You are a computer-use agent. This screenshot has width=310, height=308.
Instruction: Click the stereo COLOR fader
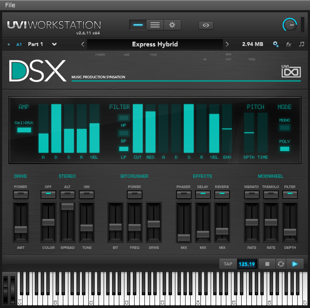tap(48, 222)
